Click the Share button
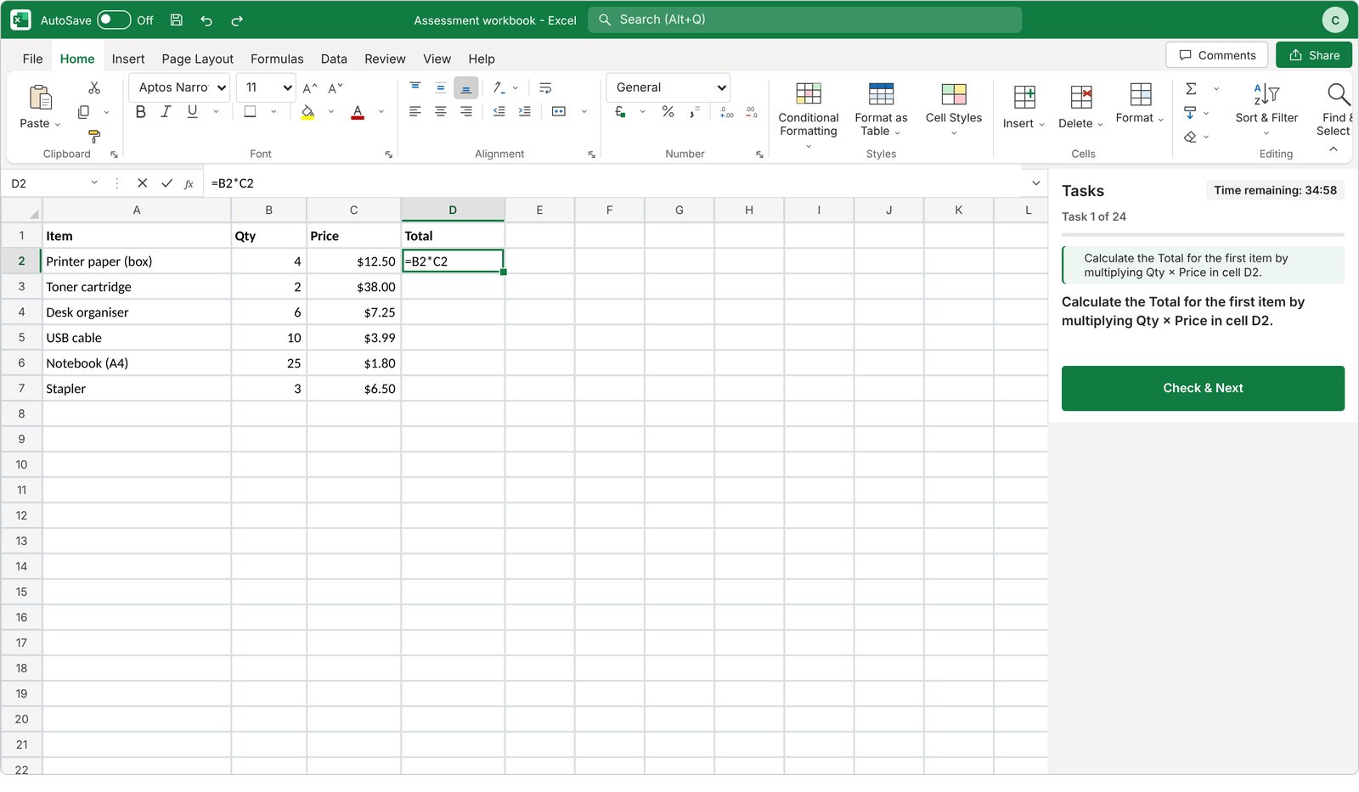 (x=1314, y=55)
